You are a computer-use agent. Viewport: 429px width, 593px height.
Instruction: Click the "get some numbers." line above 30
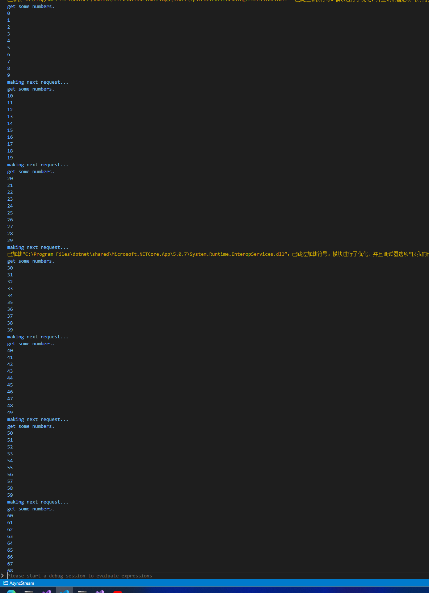[31, 261]
